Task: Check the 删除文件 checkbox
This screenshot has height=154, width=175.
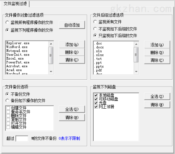Action: [x=8, y=115]
